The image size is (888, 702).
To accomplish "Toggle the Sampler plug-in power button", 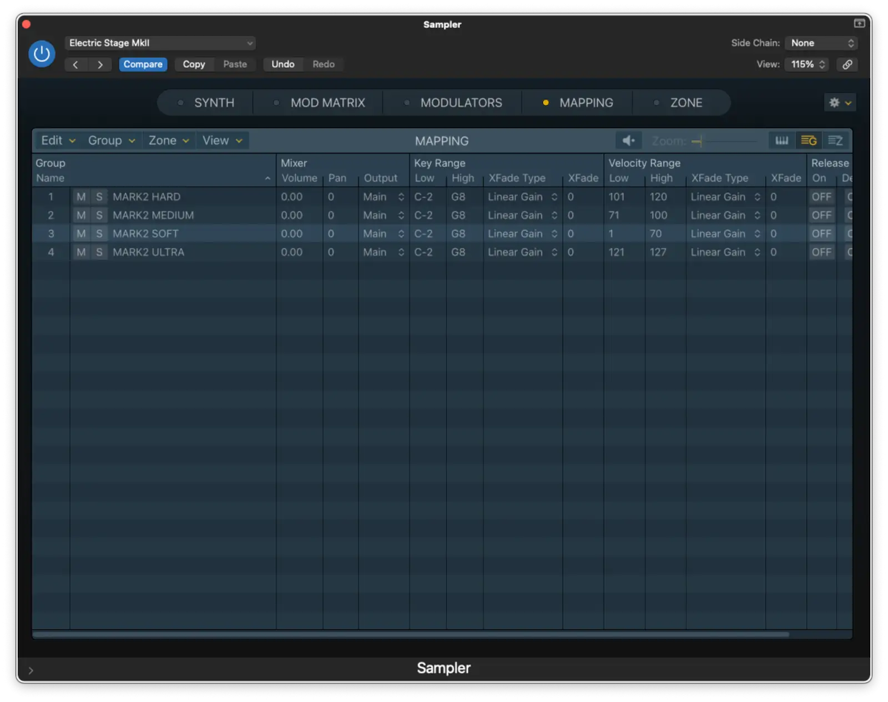I will pos(42,54).
